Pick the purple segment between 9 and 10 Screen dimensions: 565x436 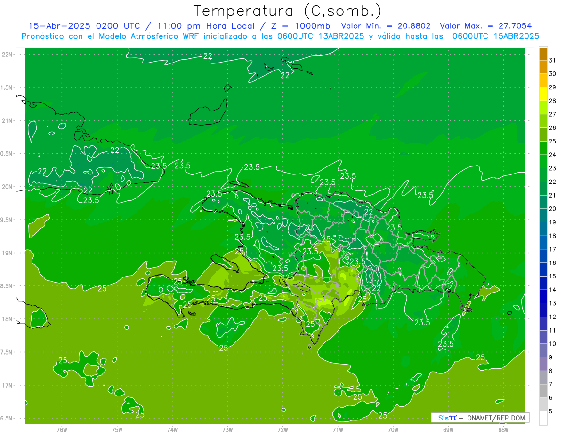543,350
